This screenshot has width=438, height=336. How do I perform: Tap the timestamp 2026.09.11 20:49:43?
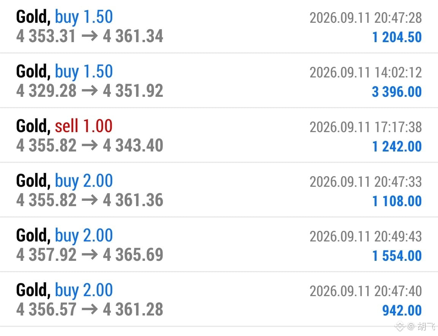(x=366, y=237)
